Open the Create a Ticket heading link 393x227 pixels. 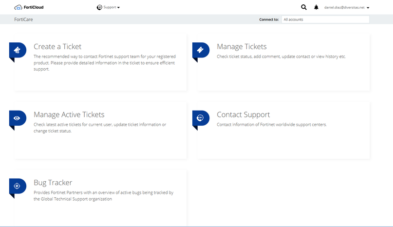coord(57,47)
